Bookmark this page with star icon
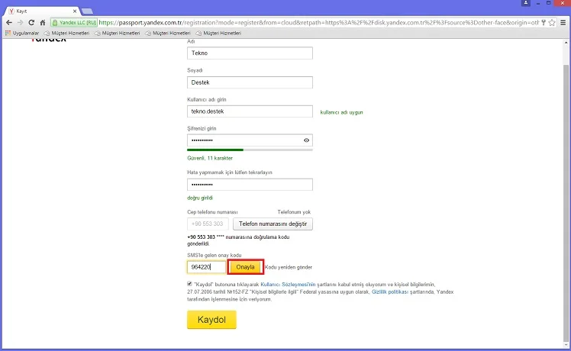 (x=550, y=23)
